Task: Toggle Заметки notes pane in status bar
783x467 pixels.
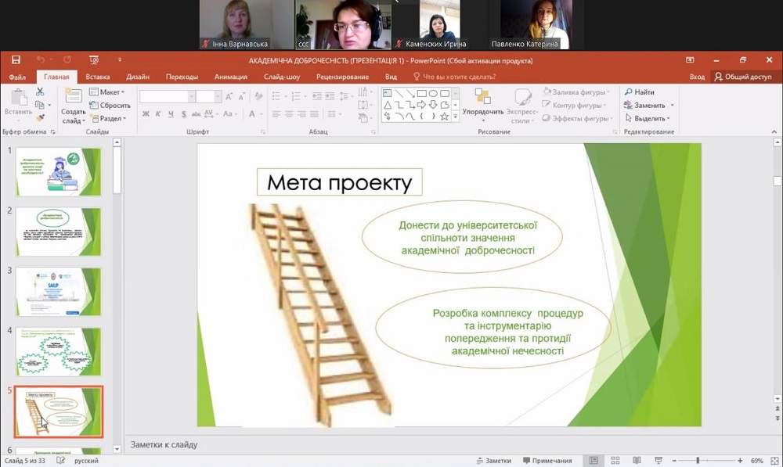Action: [494, 461]
